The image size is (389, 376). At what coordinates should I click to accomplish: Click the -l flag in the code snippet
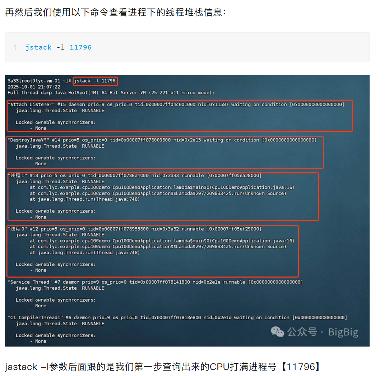61,47
